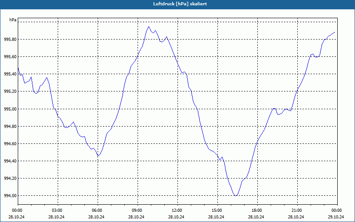Select the 995,40 y-axis label
The height and width of the screenshot is (222, 355).
tap(10, 74)
